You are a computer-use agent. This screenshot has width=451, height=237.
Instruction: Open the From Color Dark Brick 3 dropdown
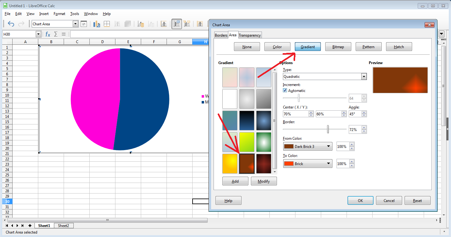click(308, 146)
